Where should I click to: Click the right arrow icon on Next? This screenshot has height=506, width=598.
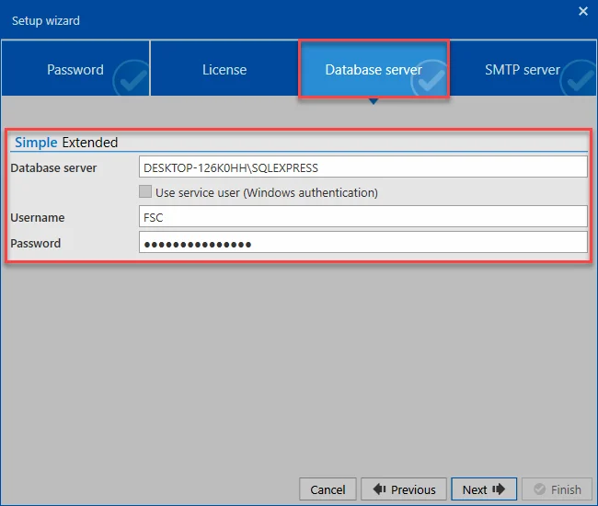(x=499, y=489)
